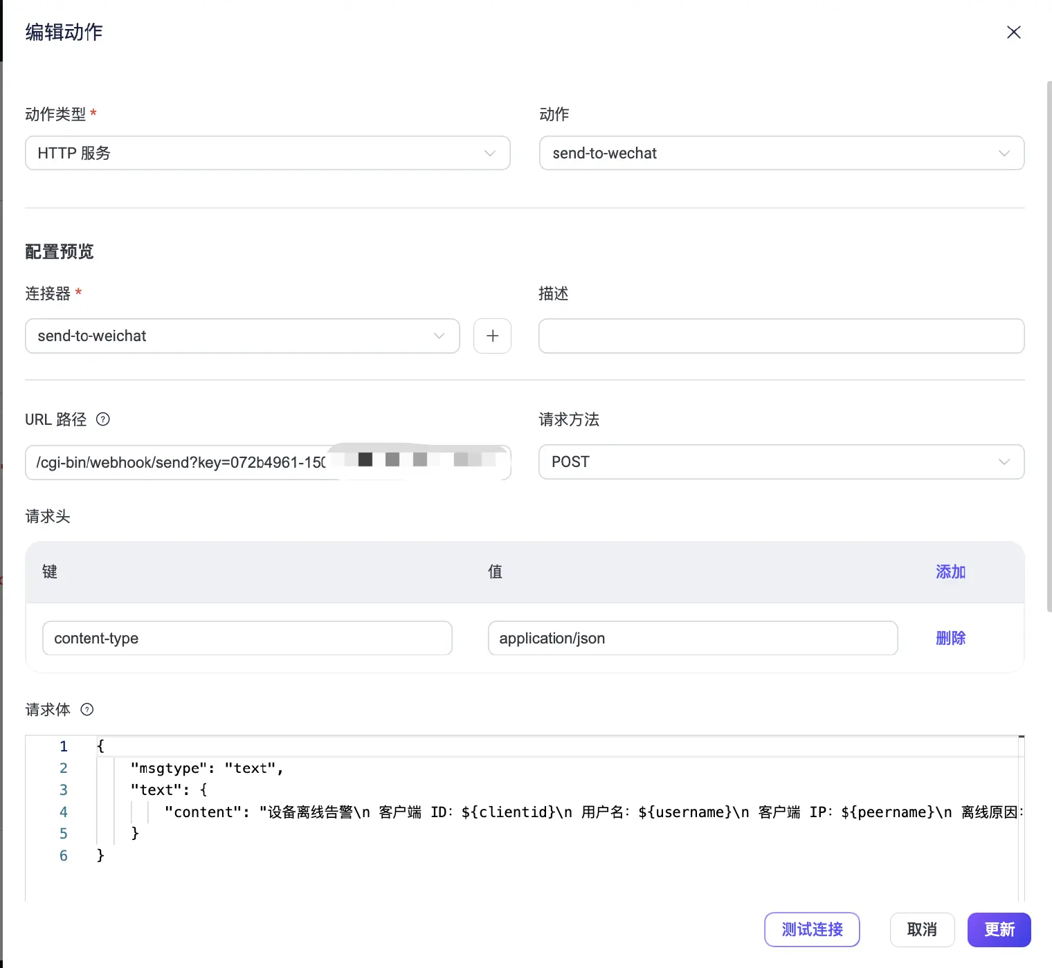The image size is (1052, 968).
Task: Click the plus icon to add connector
Action: tap(492, 336)
